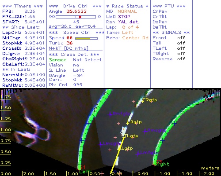
Task: Click the purple Rmcgtp cross marker
Action: 145,131
